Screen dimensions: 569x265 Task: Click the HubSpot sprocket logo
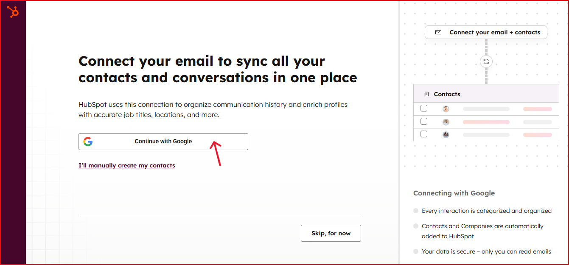click(13, 11)
